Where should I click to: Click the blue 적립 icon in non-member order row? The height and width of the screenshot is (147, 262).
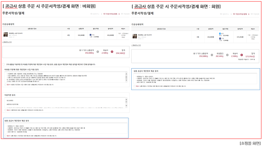90,35
